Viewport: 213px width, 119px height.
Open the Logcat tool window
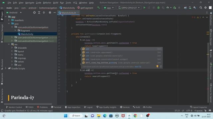click(x=88, y=107)
